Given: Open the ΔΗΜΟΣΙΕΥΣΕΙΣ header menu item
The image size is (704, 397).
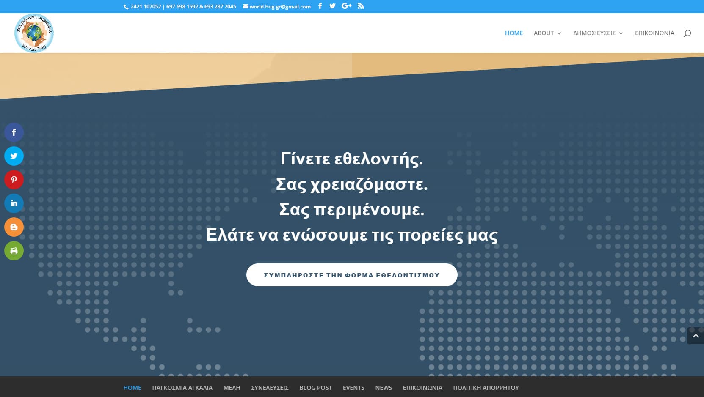Looking at the screenshot, I should pyautogui.click(x=594, y=33).
